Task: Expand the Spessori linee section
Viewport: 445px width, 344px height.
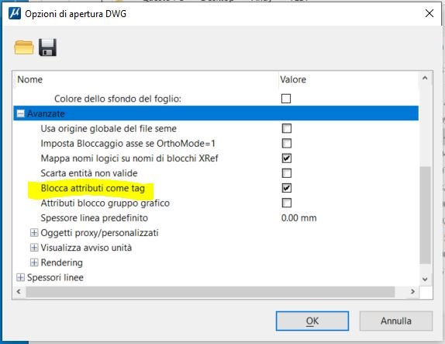Action: point(20,277)
